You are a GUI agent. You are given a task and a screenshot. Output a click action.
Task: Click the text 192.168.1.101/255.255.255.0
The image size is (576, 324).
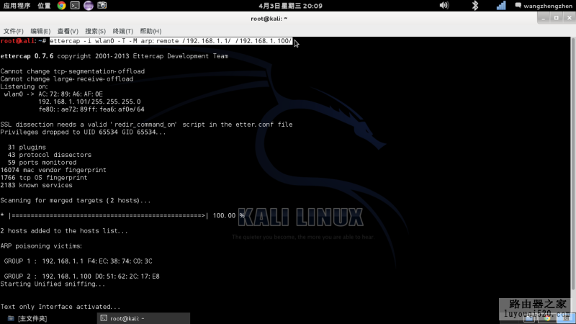pyautogui.click(x=89, y=102)
